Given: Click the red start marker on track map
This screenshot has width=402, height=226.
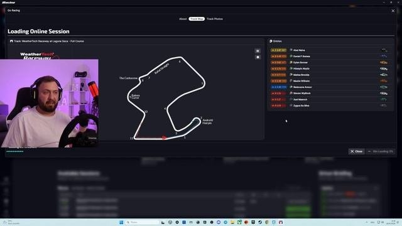Looking at the screenshot, I should tap(164, 138).
